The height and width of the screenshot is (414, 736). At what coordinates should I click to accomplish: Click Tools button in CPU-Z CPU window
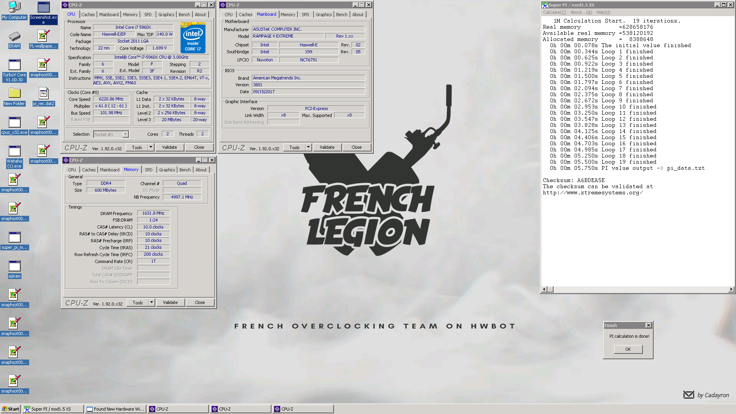tap(137, 147)
